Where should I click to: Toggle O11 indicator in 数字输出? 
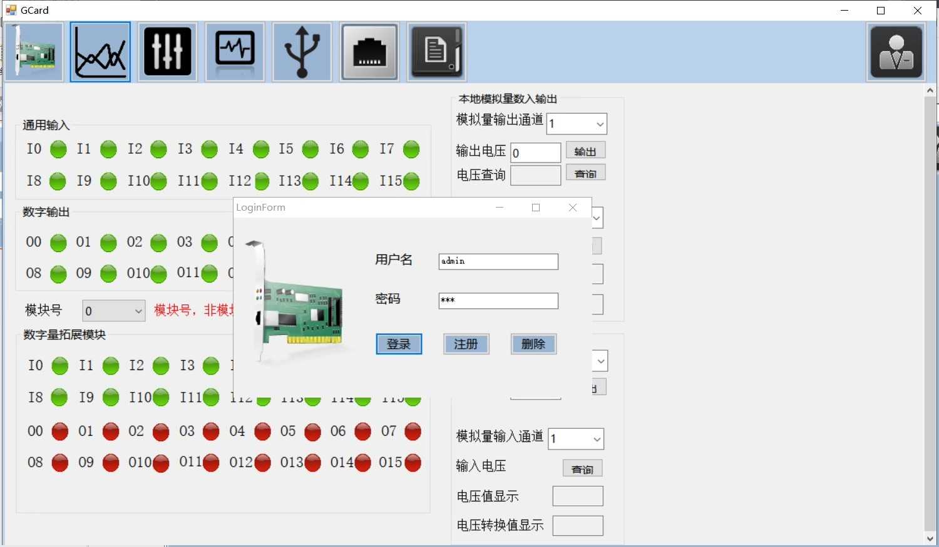210,274
